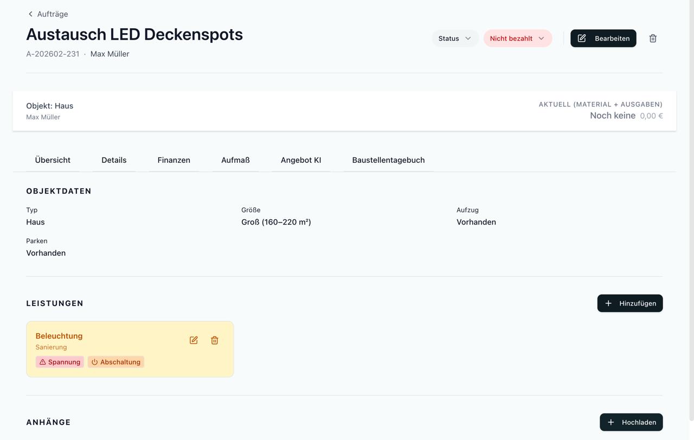Image resolution: width=694 pixels, height=440 pixels.
Task: Click the Spannung warning tag
Action: pos(60,362)
